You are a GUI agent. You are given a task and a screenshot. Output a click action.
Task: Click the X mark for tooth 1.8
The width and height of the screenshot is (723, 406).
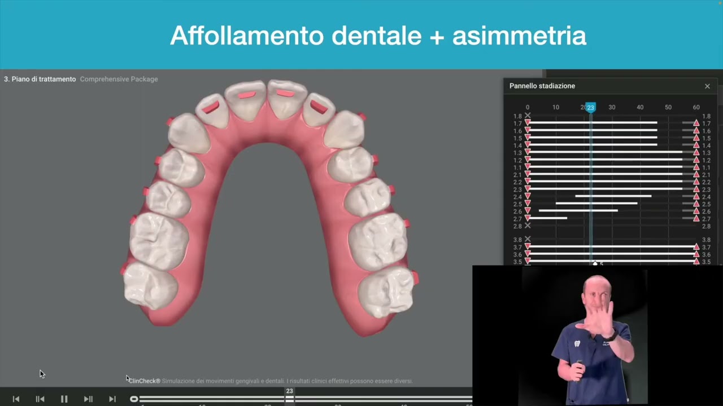tap(528, 116)
